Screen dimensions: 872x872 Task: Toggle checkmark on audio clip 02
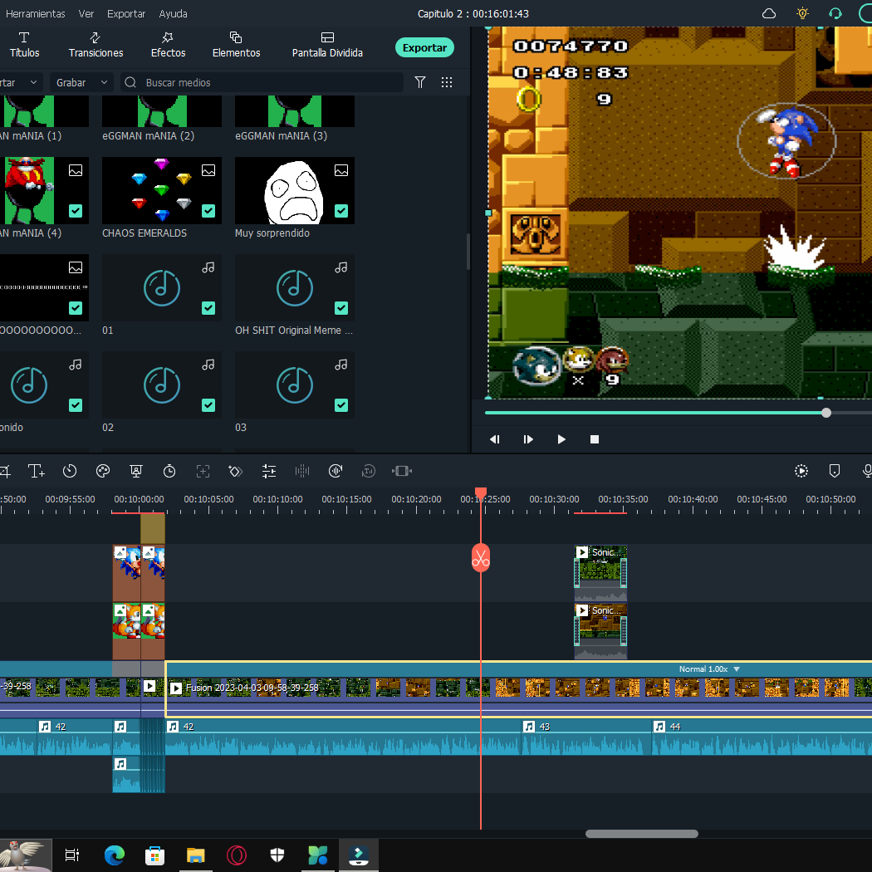[208, 405]
